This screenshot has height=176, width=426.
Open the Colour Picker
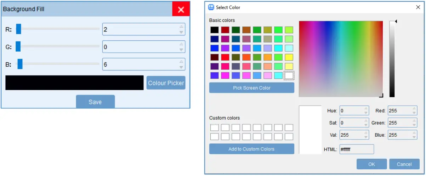(166, 83)
